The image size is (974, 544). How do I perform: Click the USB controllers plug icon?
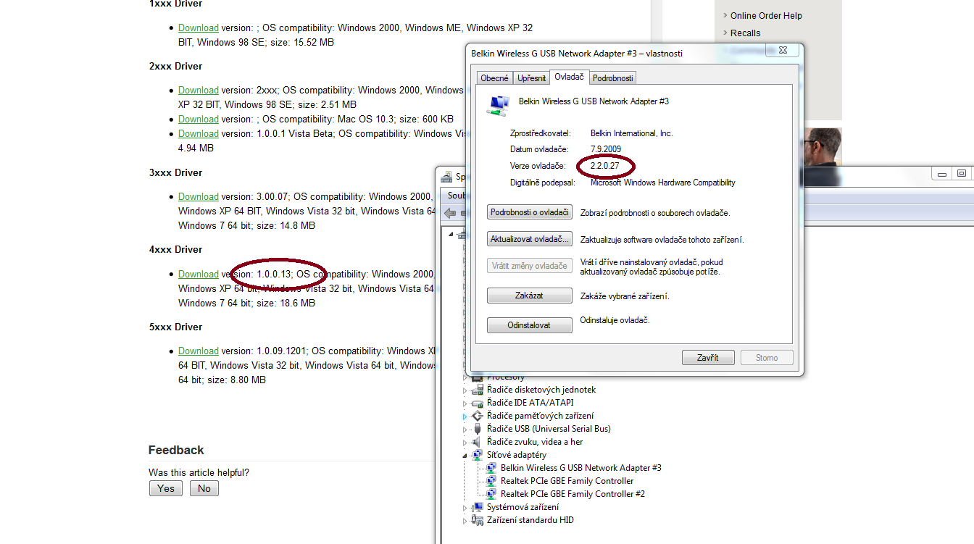(477, 429)
